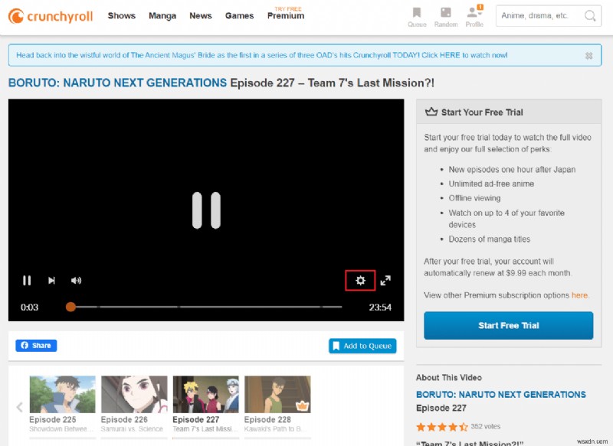
Task: Open video player settings via gear icon
Action: 360,280
